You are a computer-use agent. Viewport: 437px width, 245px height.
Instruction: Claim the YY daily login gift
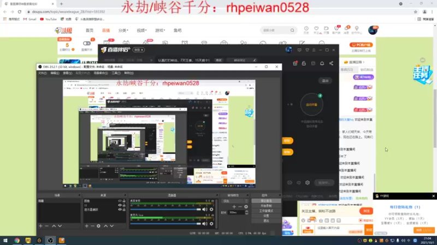pos(424,230)
